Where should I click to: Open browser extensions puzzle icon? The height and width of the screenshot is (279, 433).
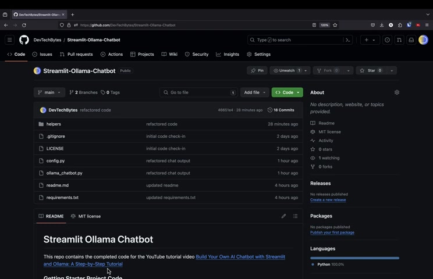click(400, 25)
